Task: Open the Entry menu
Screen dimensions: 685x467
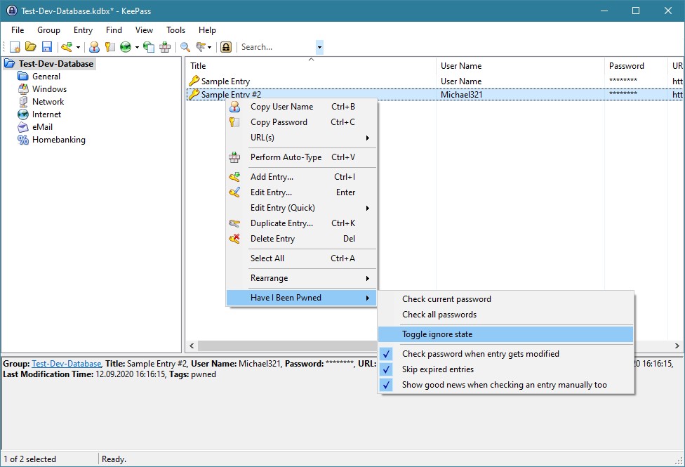Action: [x=83, y=29]
